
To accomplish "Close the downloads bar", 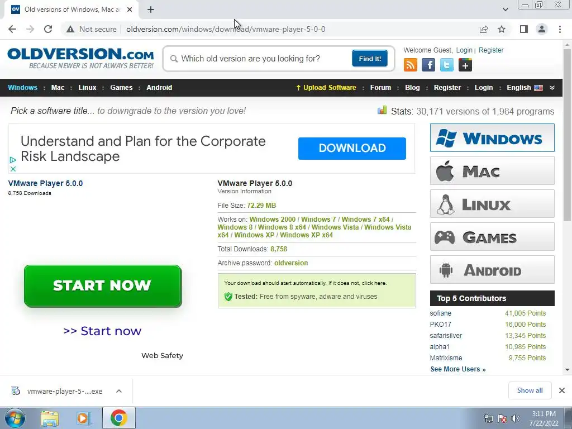I will (562, 390).
